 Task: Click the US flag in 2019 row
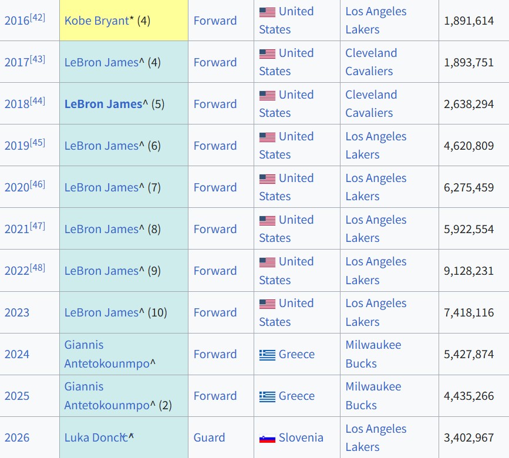pos(267,137)
